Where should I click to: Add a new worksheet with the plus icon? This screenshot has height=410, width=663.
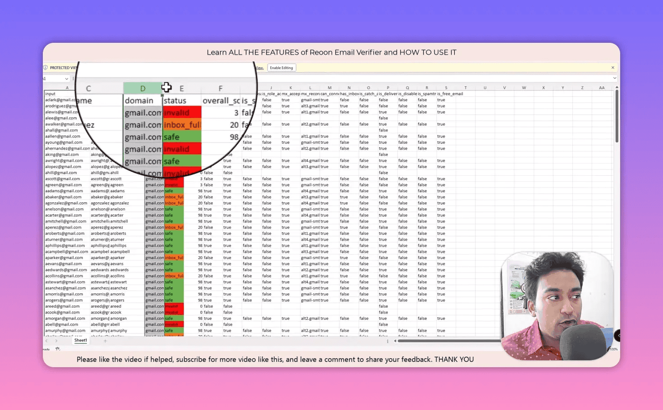point(105,340)
